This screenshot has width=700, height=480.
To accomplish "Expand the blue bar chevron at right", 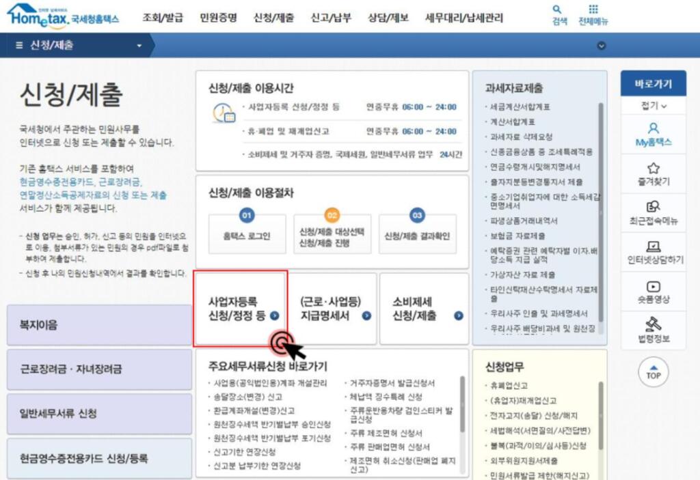I will point(602,46).
